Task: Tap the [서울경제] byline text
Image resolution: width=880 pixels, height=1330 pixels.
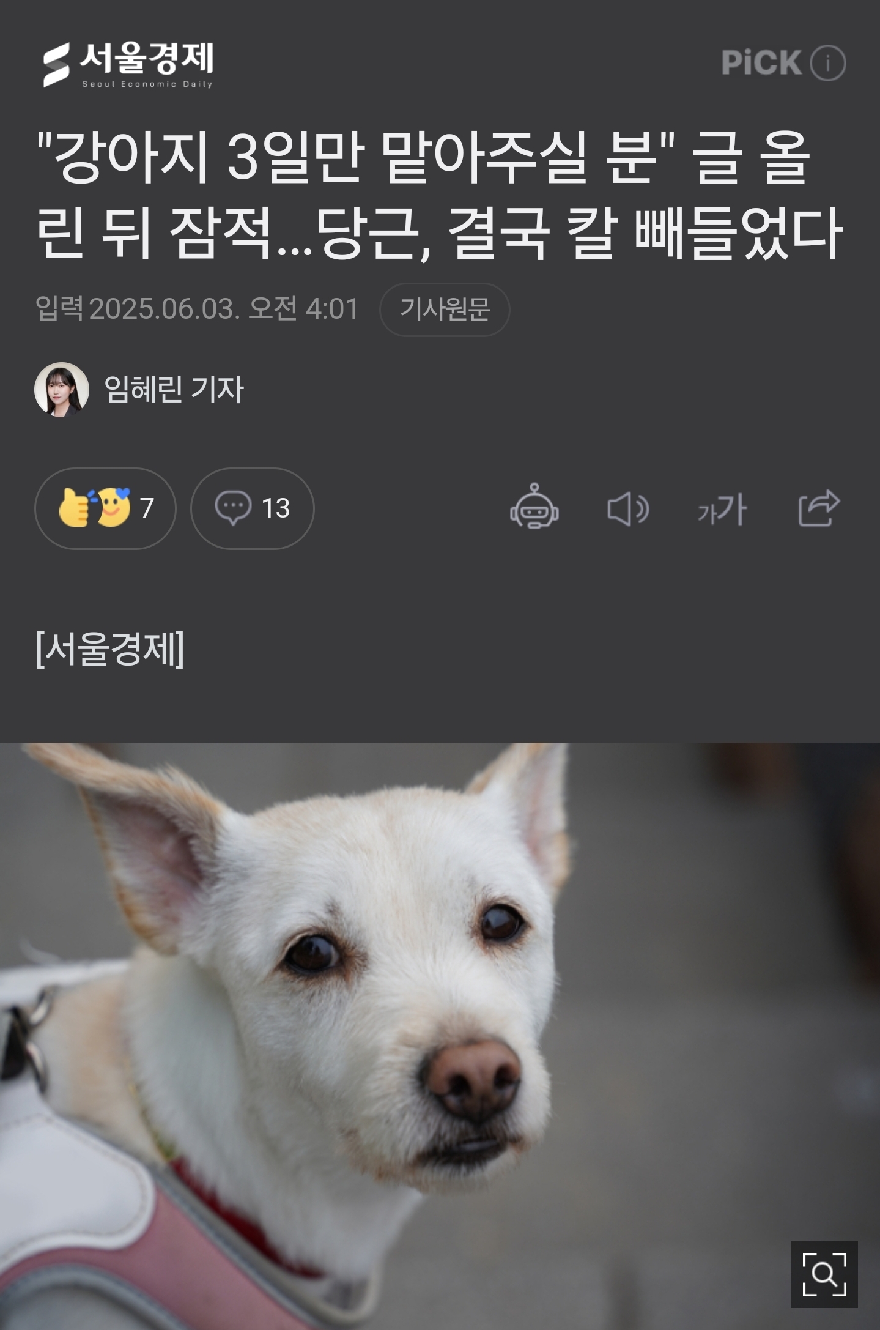Action: click(x=110, y=649)
